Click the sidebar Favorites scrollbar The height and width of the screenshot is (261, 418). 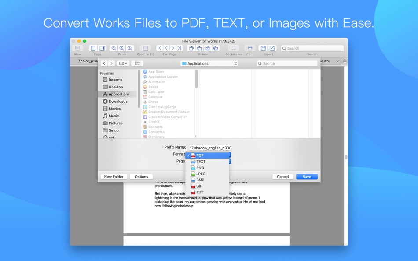(139, 89)
